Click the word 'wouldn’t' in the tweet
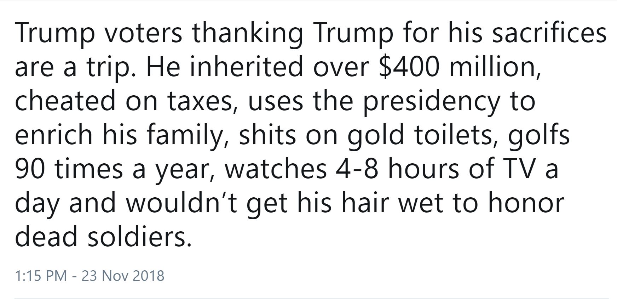The height and width of the screenshot is (299, 617). coord(180,203)
